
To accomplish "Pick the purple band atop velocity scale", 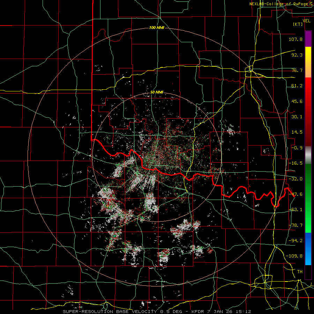I will [x=308, y=39].
